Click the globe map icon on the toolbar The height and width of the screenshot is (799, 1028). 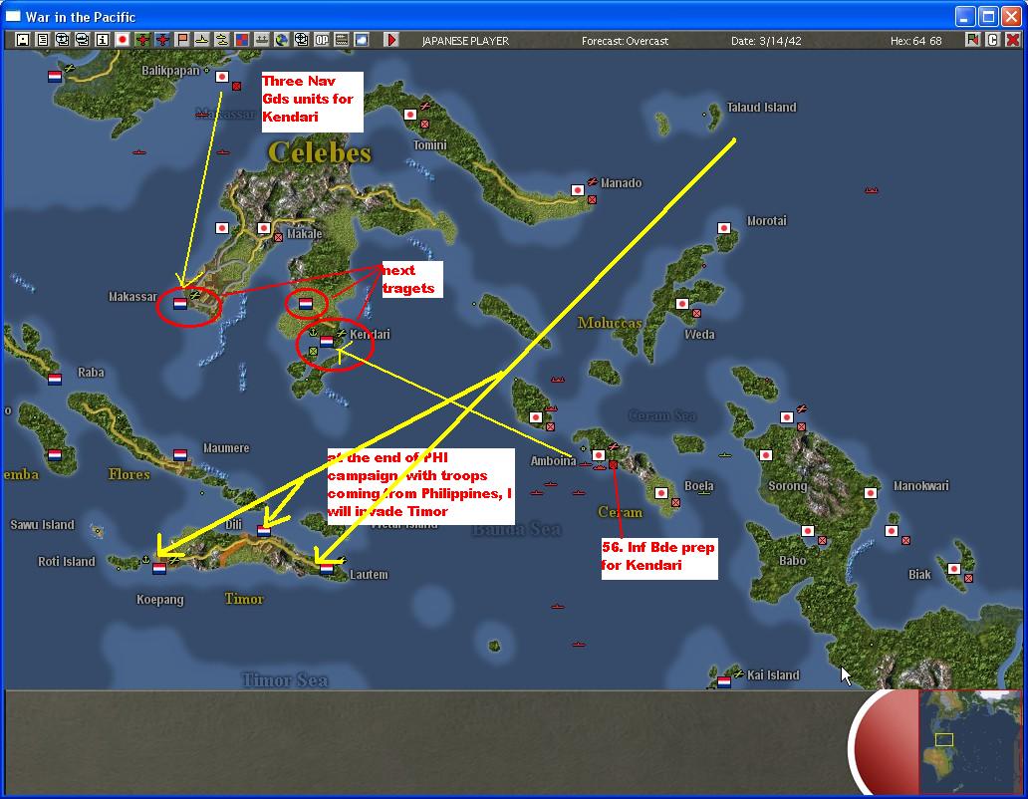pos(280,41)
